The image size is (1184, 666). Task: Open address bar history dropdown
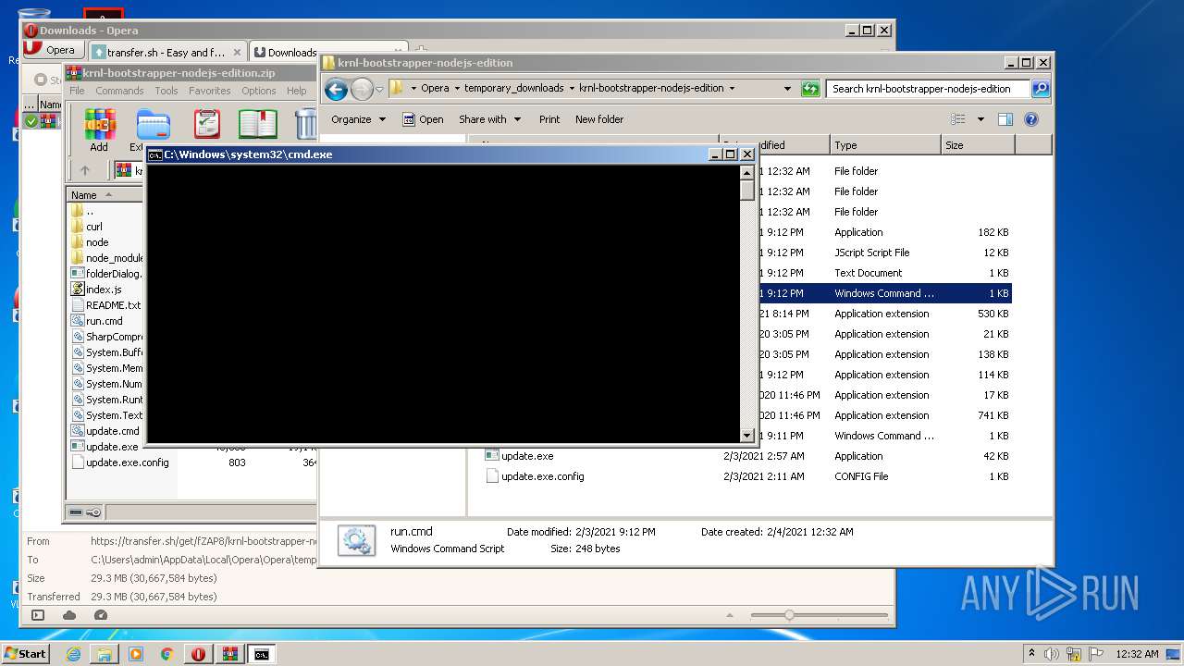tap(787, 89)
